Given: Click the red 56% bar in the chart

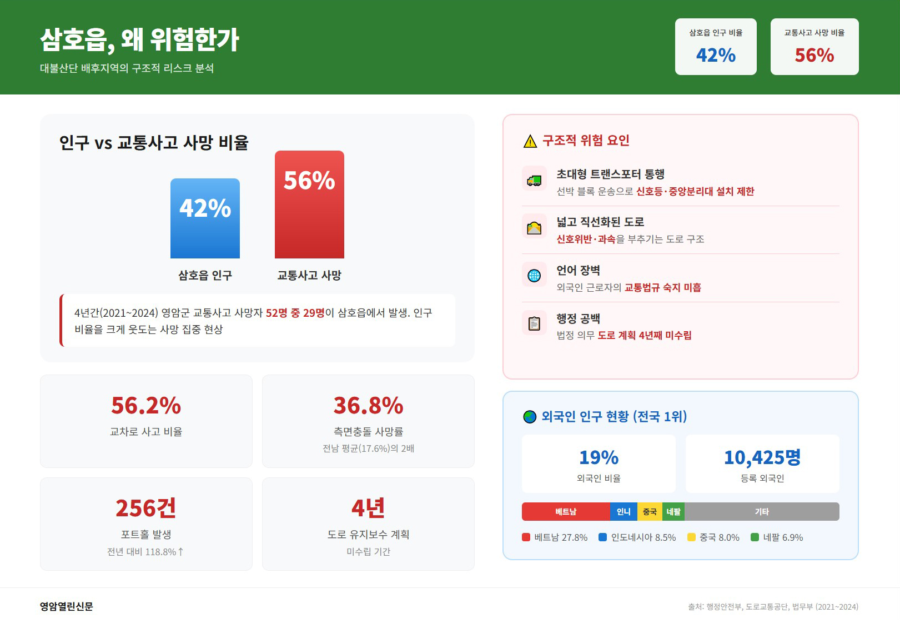Looking at the screenshot, I should tap(309, 205).
